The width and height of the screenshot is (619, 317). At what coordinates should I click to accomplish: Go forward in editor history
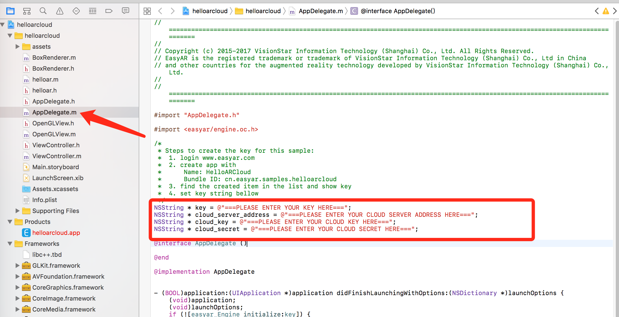[172, 11]
